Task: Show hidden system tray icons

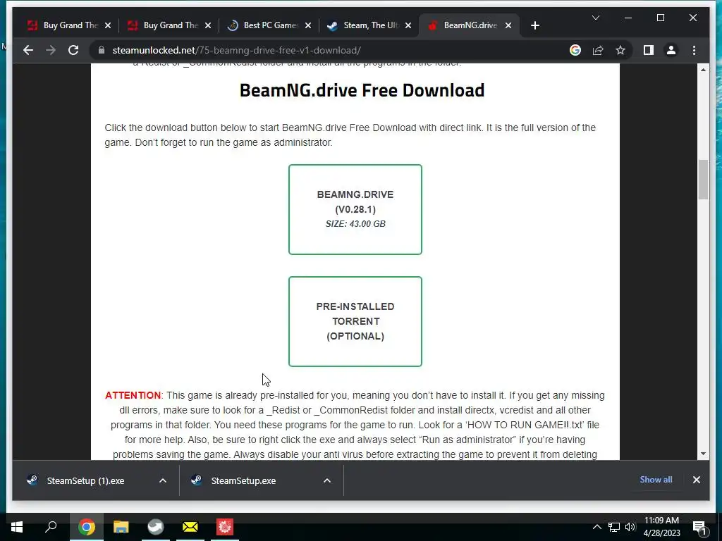Action: [596, 527]
